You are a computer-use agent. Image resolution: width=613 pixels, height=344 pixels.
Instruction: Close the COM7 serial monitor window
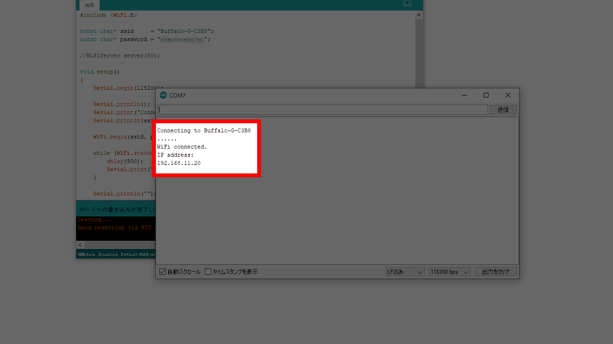point(508,95)
